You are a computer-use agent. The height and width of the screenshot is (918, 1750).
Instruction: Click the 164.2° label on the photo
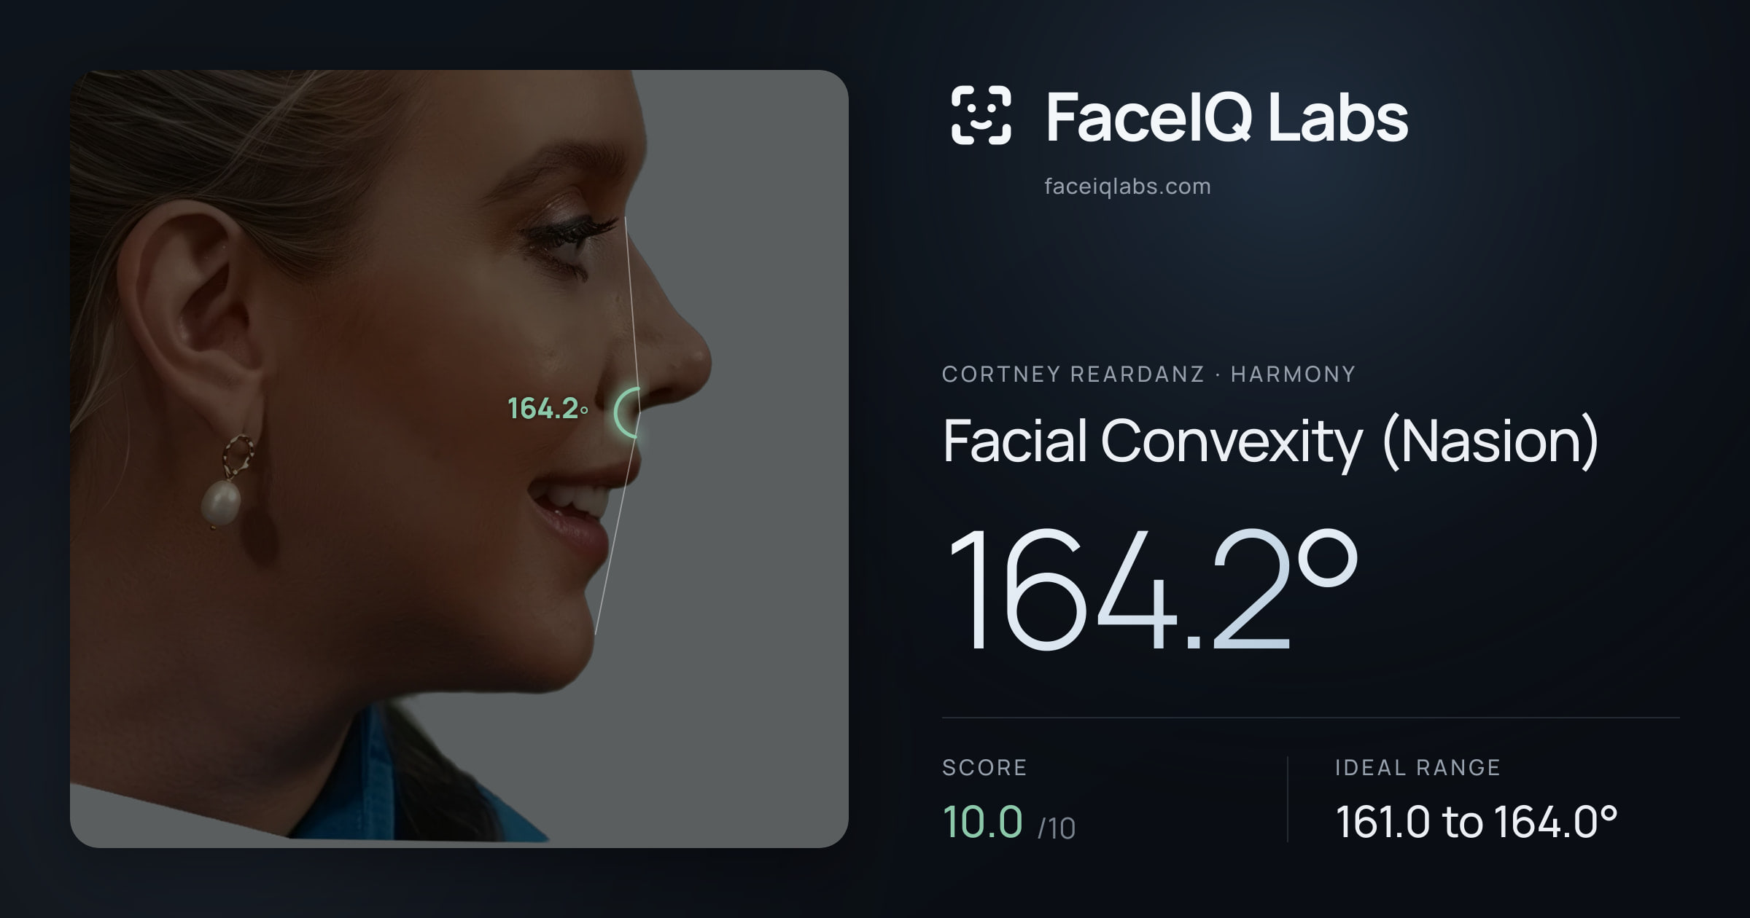(548, 409)
